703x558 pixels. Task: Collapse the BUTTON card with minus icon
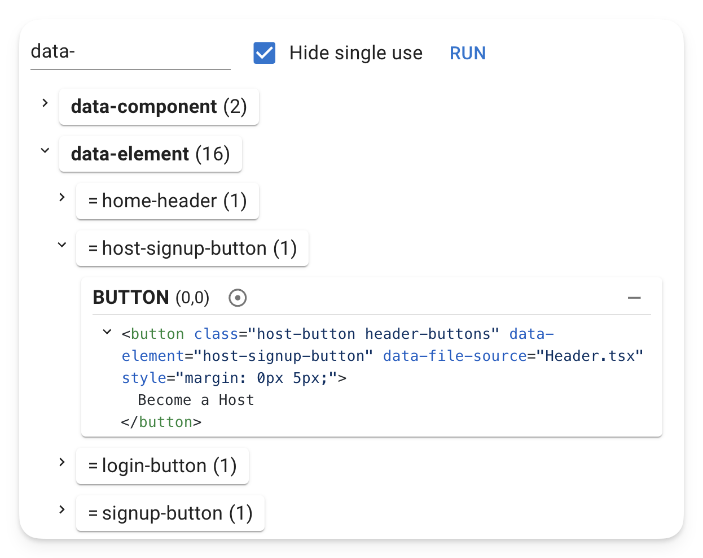tap(634, 298)
